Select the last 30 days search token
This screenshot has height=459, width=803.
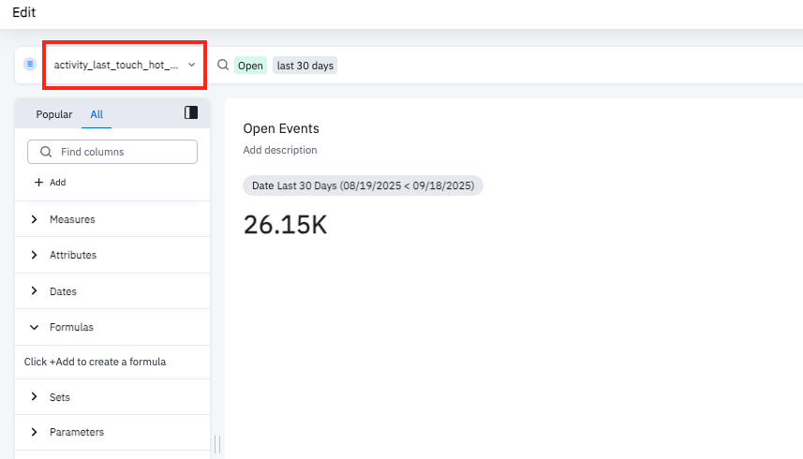pyautogui.click(x=305, y=66)
